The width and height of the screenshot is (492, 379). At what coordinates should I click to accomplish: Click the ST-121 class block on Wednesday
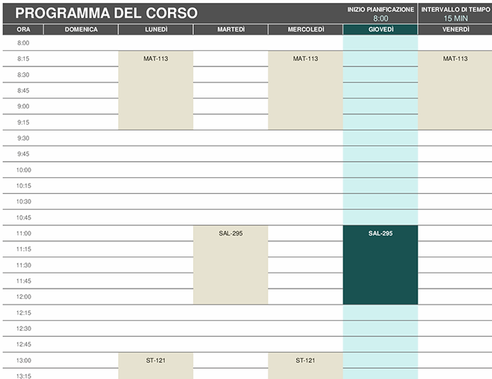[x=305, y=366]
